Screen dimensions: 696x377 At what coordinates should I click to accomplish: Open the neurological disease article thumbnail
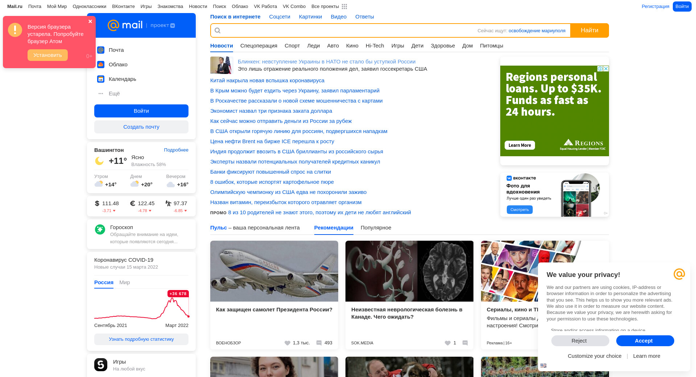409,271
